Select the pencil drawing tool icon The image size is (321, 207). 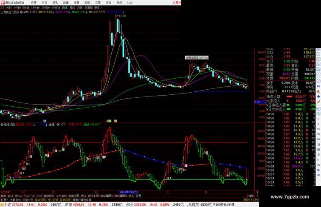click(x=318, y=102)
